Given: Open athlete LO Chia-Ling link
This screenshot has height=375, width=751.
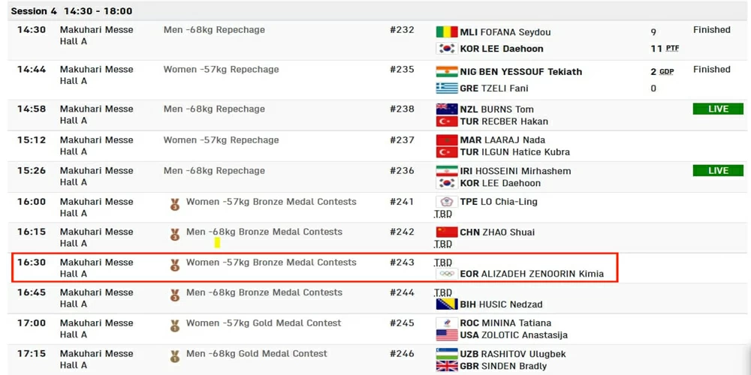Looking at the screenshot, I should pyautogui.click(x=509, y=202).
